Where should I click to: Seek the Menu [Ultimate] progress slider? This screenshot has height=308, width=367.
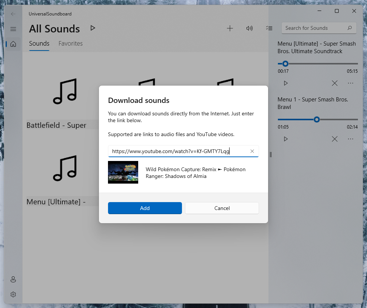[x=318, y=64]
